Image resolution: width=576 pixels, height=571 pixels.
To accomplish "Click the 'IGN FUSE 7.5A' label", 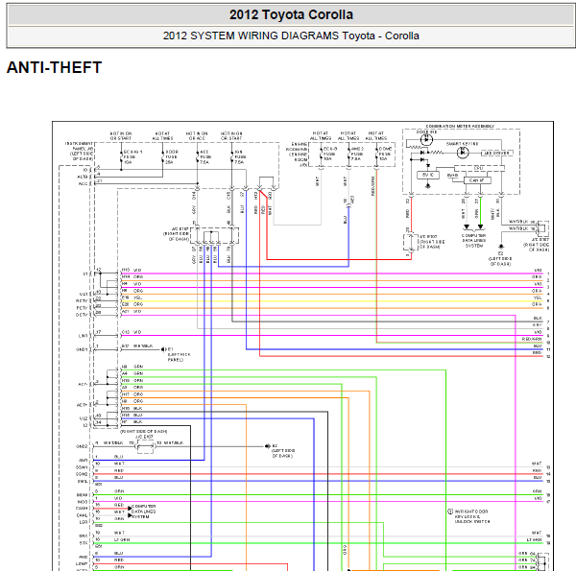I will click(x=239, y=156).
